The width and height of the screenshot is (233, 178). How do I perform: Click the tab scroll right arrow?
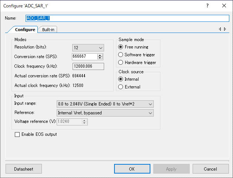(x=225, y=29)
